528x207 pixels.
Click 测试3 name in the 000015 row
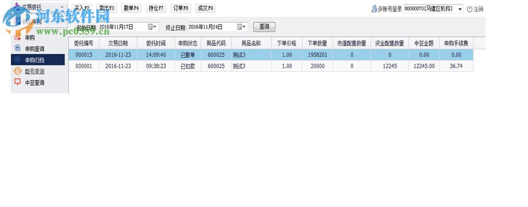point(251,55)
